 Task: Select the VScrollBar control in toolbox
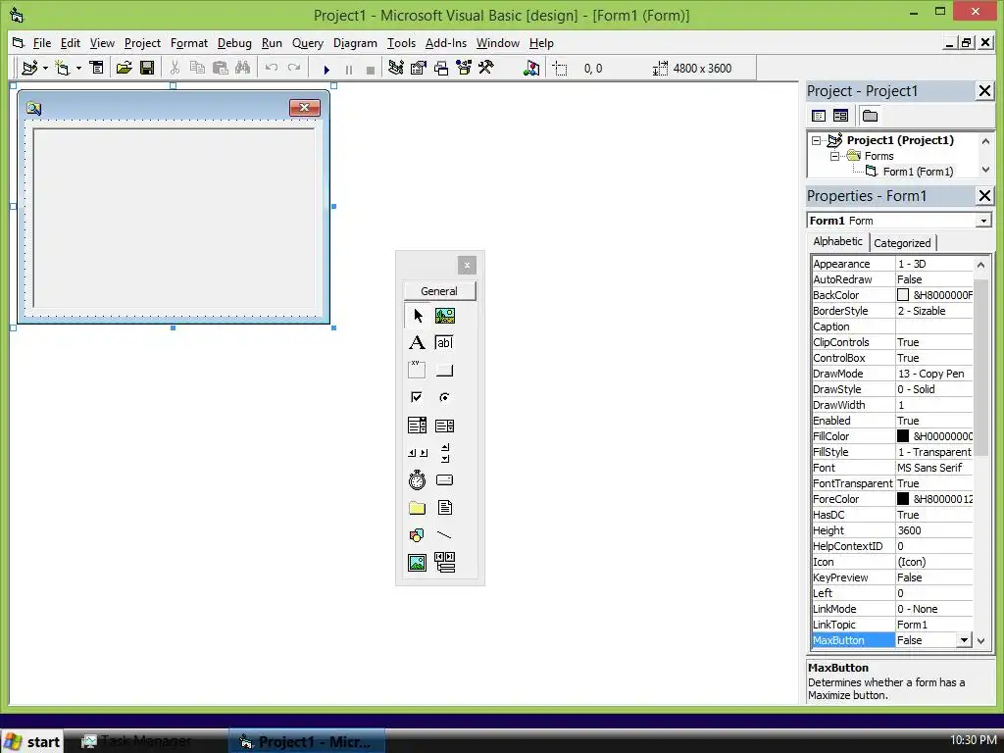point(445,453)
